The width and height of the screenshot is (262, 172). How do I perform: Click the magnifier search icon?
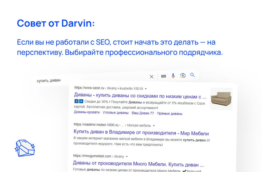pyautogui.click(x=193, y=75)
